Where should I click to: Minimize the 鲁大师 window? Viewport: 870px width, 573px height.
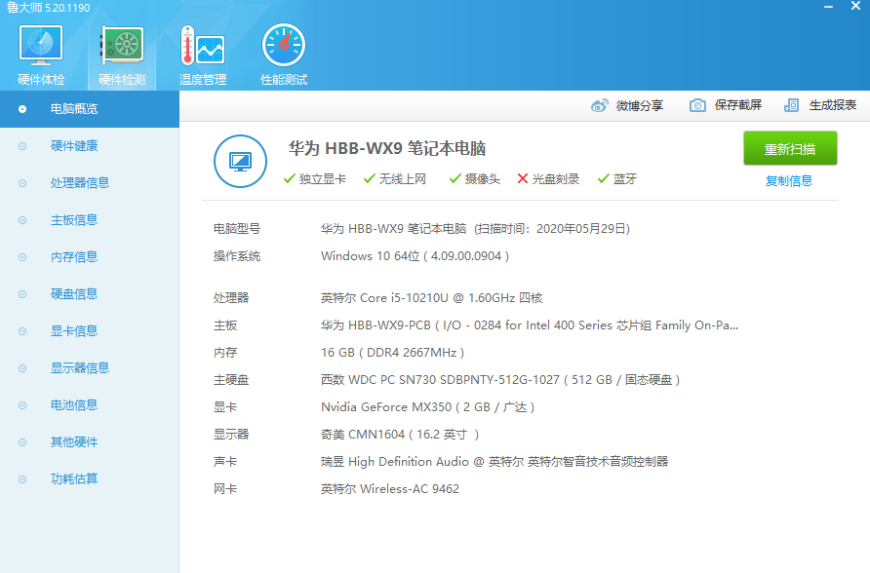(828, 7)
